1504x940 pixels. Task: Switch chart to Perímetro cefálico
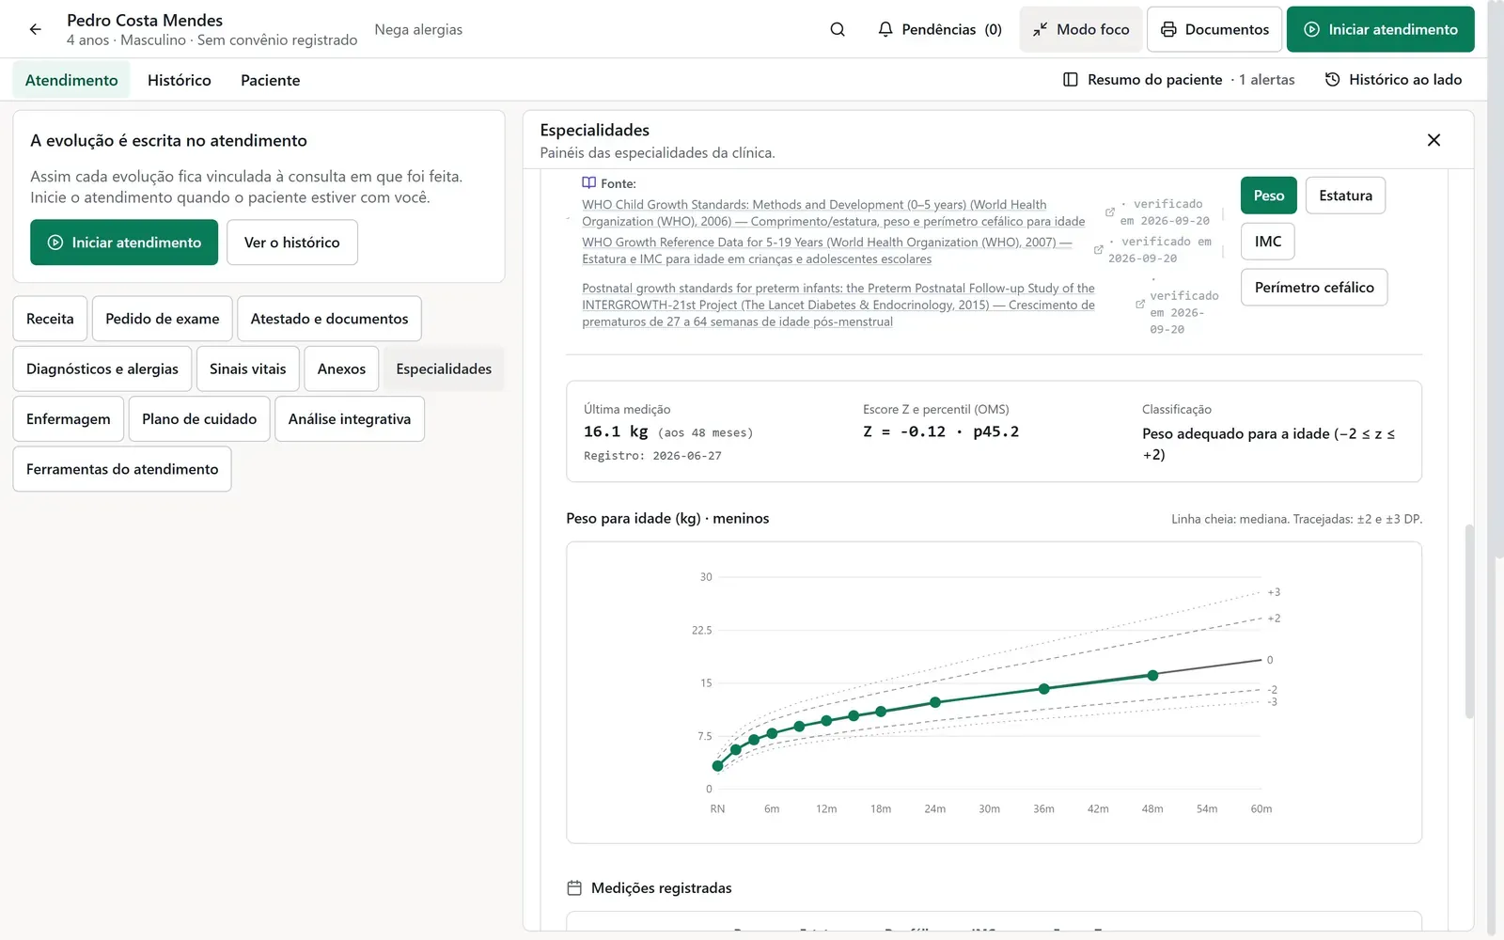coord(1314,288)
